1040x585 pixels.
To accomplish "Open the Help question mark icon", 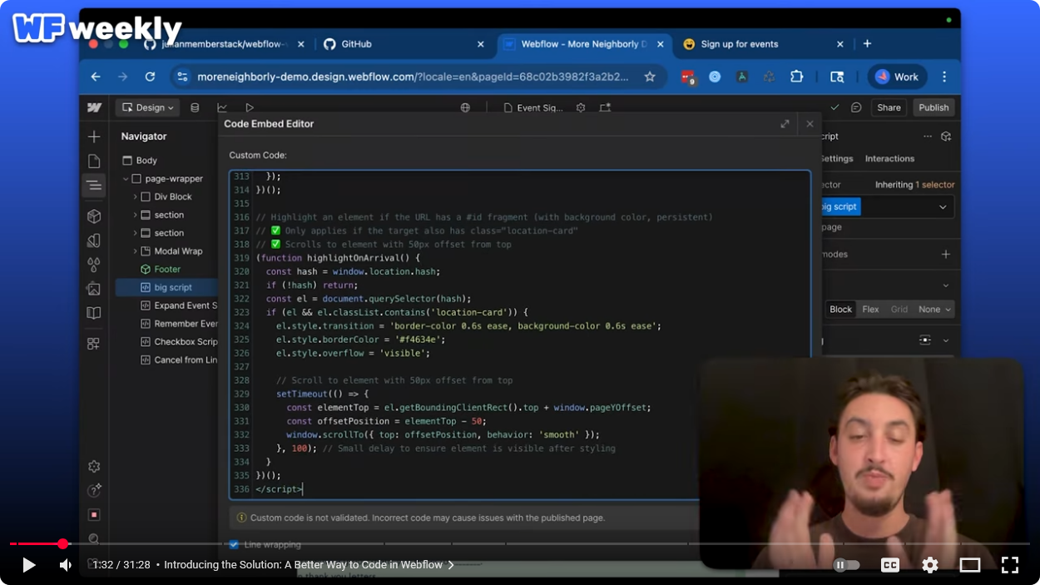I will pos(94,490).
